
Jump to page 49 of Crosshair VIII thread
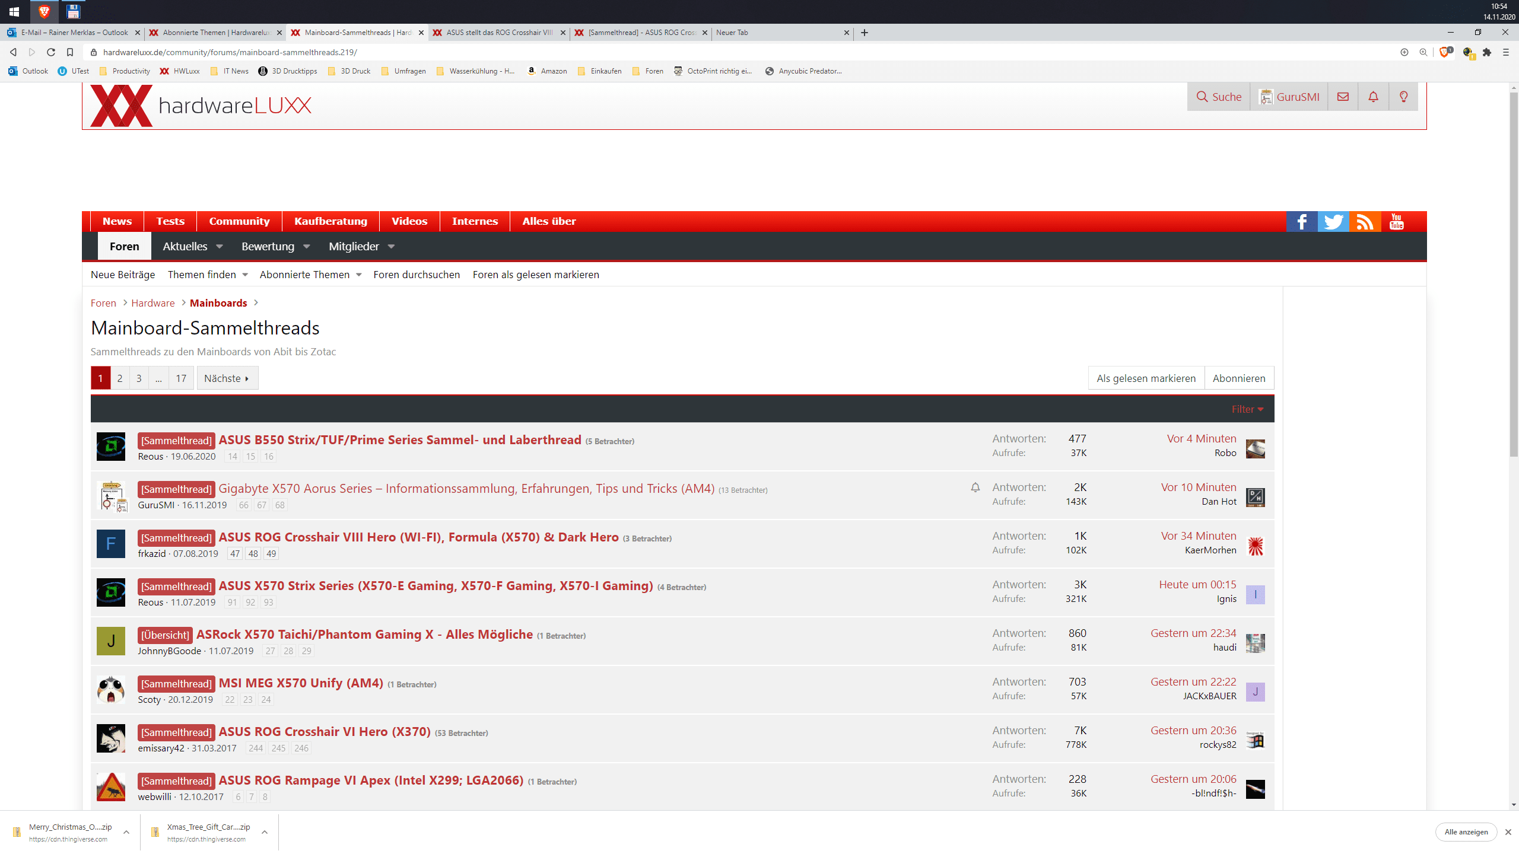coord(271,554)
